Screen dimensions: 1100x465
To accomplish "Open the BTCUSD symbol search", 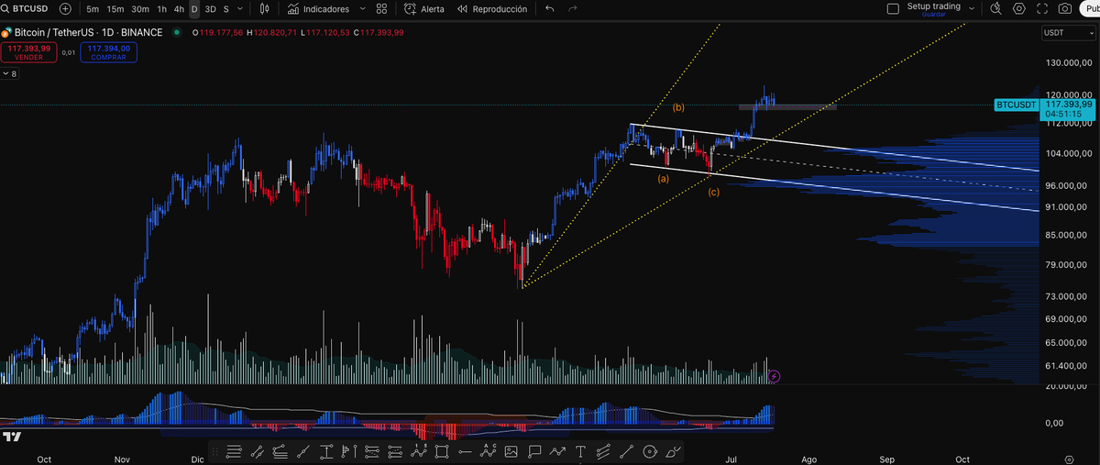I will 25,8.
